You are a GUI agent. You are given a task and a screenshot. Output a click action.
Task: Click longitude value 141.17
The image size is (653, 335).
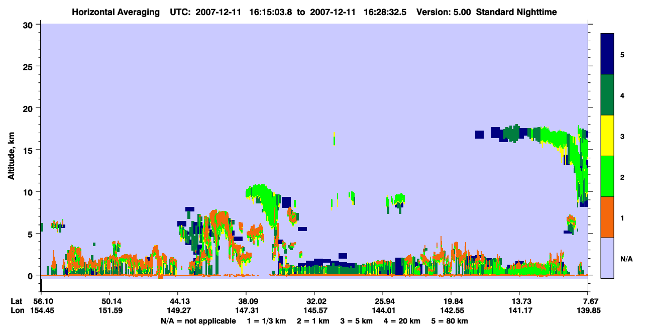point(519,310)
